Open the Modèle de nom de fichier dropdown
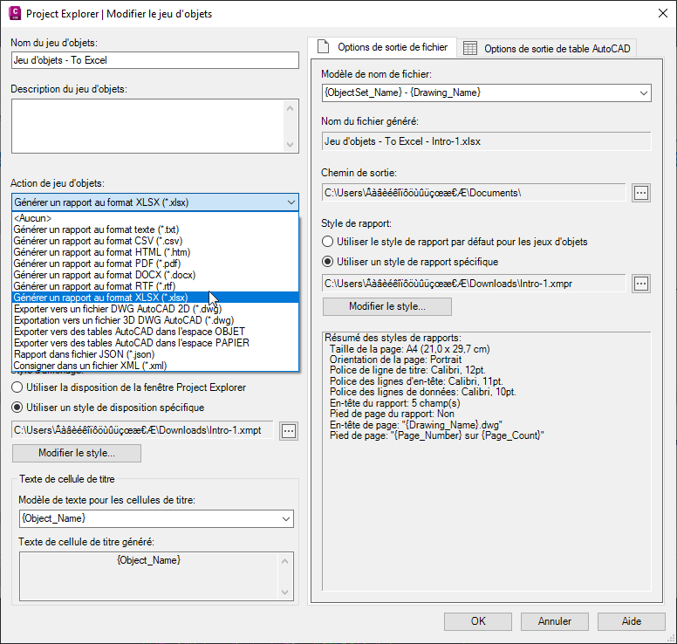The height and width of the screenshot is (644, 677). point(643,92)
